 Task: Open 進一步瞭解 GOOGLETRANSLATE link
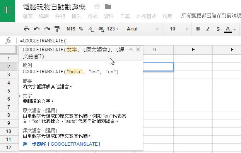(62, 144)
